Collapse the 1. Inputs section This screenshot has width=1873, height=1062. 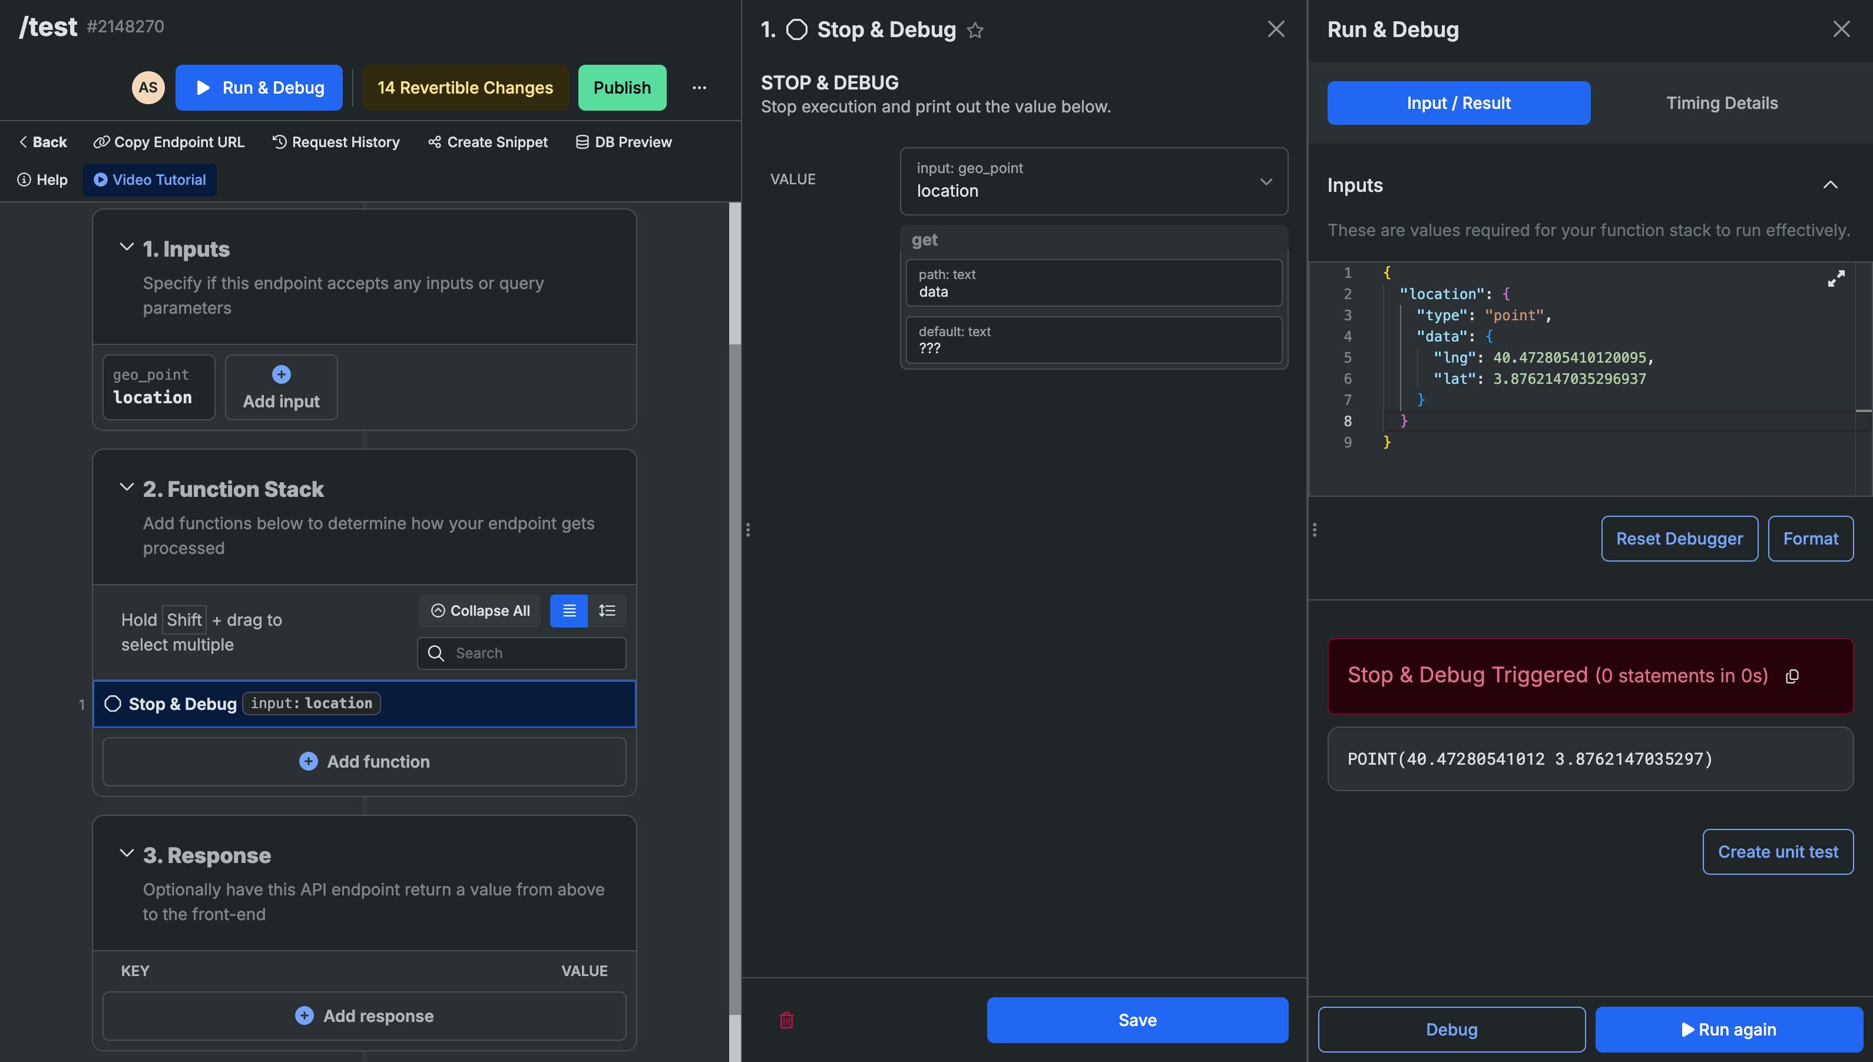(x=126, y=247)
